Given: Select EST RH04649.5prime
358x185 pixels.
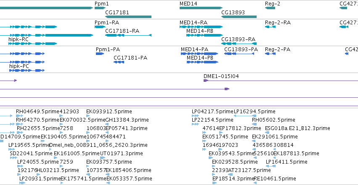Looking at the screenshot, I should [37, 112].
